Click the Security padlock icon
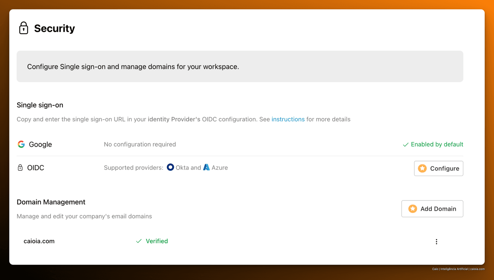The height and width of the screenshot is (280, 494). [23, 28]
